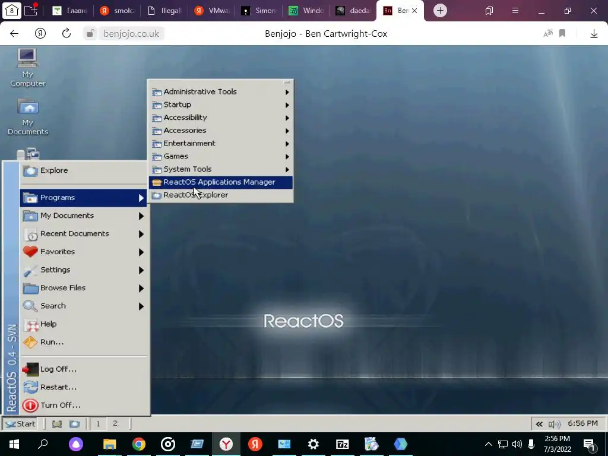Expand Recent Documents submenu arrow
Viewport: 608px width, 456px height.
click(x=141, y=234)
